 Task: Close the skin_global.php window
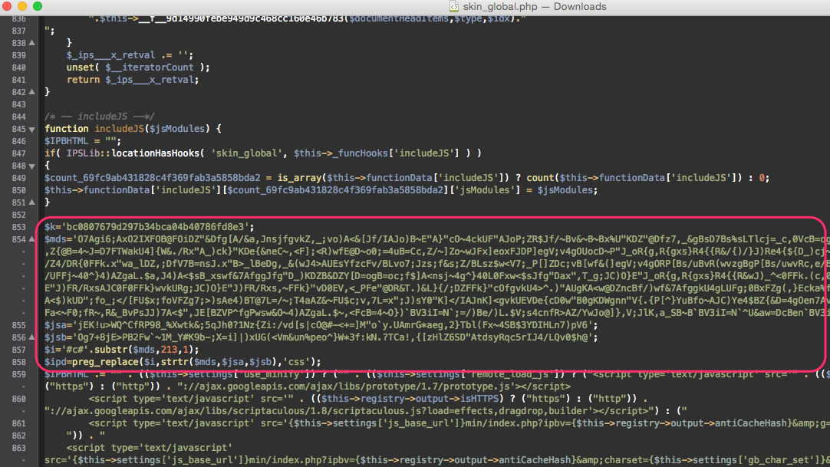[x=7, y=6]
